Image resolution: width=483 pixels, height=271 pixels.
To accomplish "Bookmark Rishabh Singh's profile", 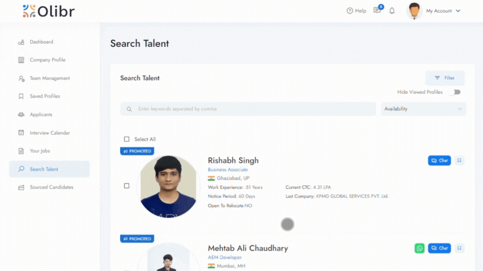I will pyautogui.click(x=460, y=161).
